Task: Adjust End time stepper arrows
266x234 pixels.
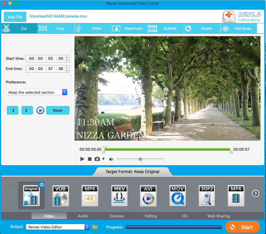Action: pyautogui.click(x=67, y=69)
